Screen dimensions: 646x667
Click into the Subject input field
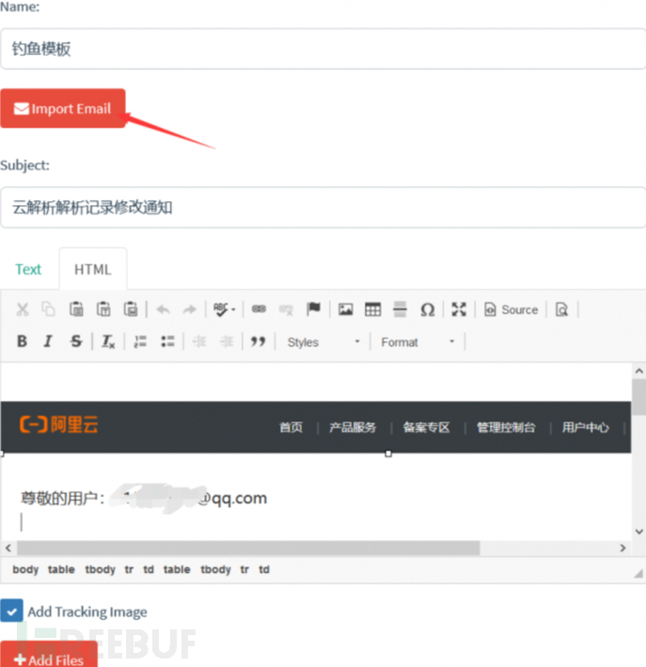(x=323, y=208)
